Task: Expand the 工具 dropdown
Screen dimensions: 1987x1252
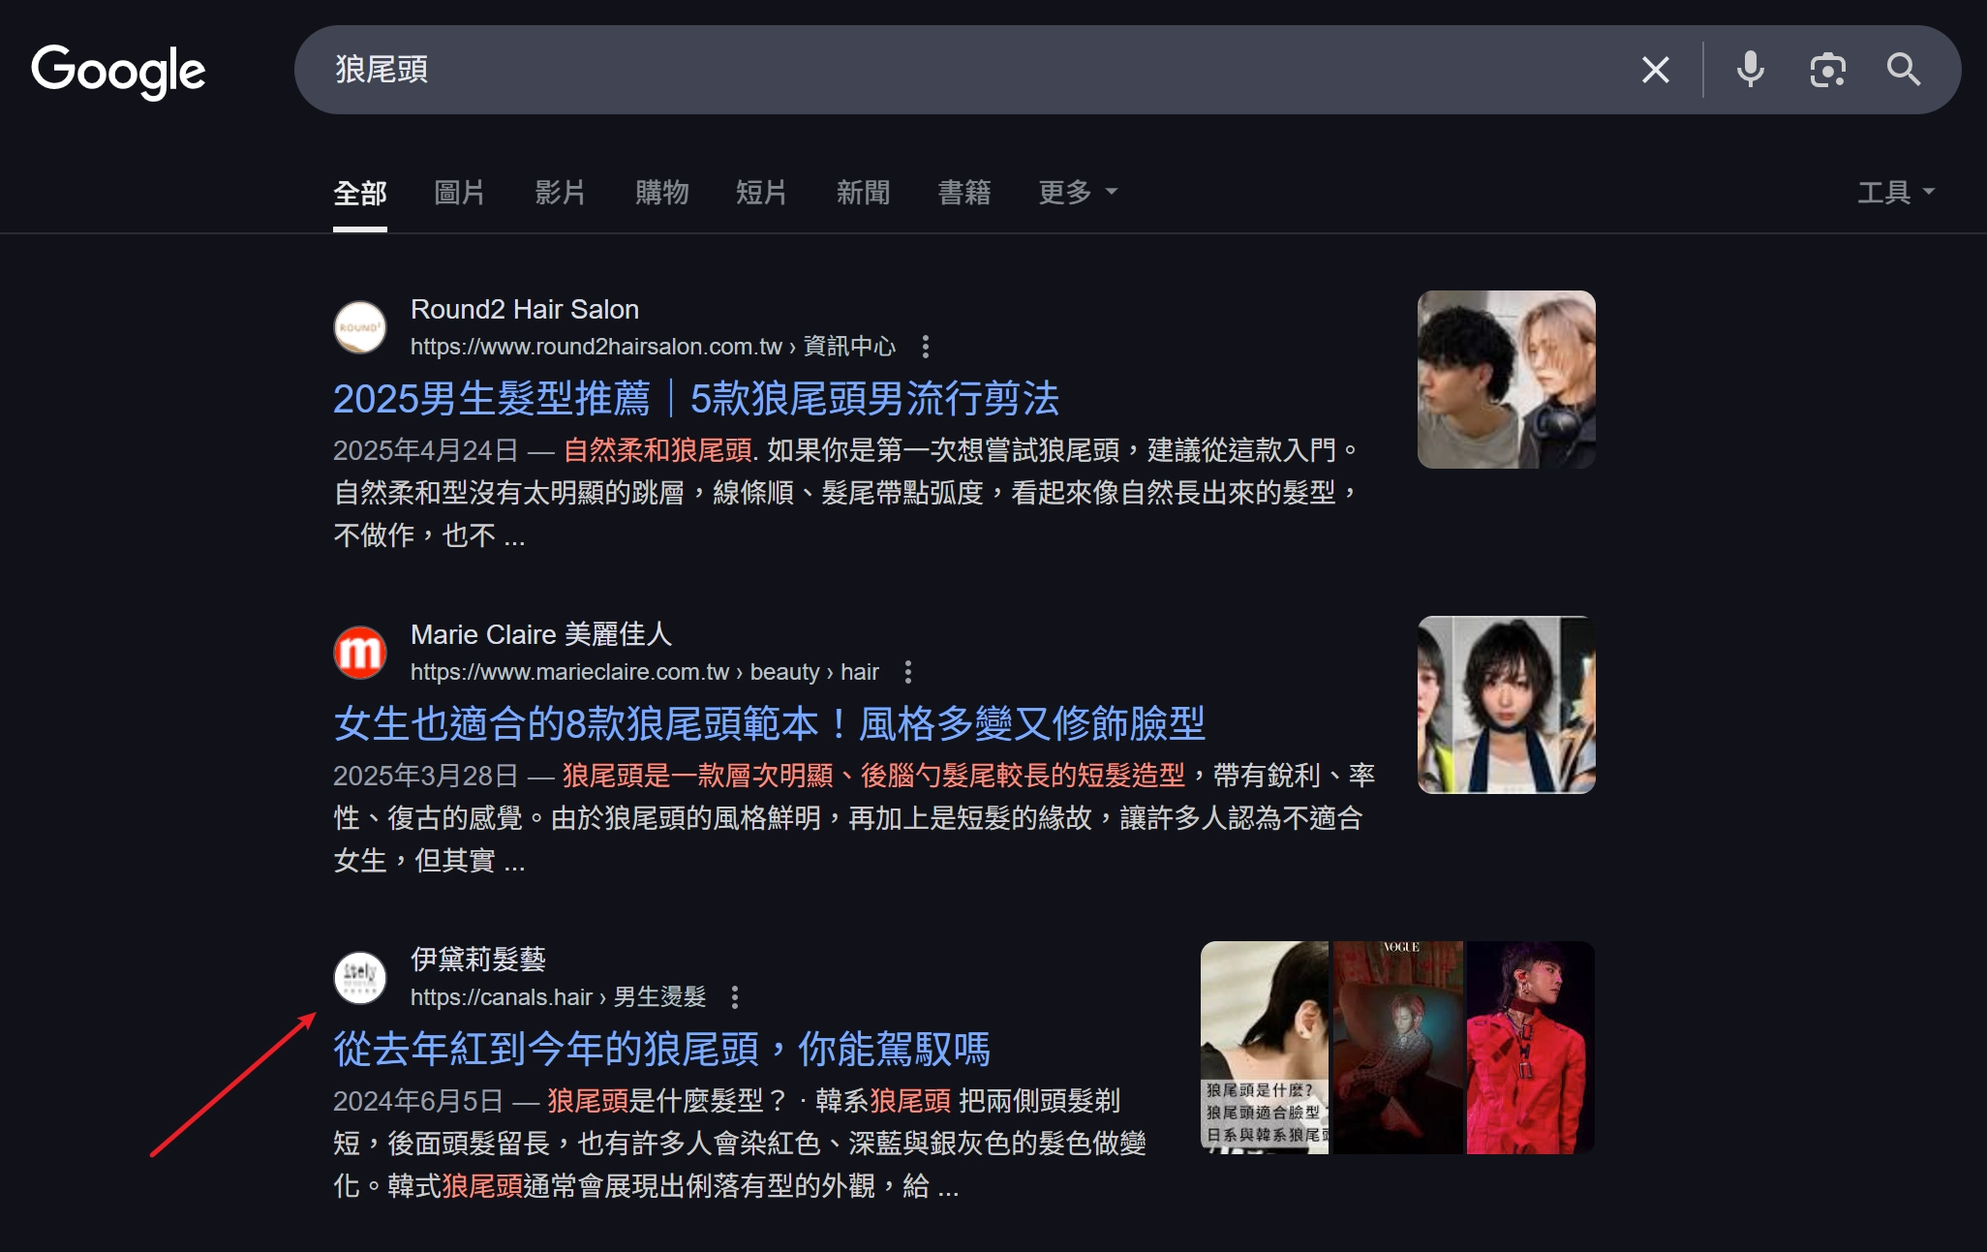Action: 1896,193
